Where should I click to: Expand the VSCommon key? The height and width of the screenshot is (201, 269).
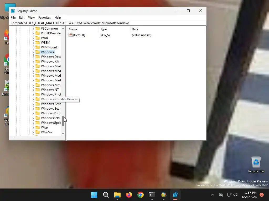click(33, 29)
